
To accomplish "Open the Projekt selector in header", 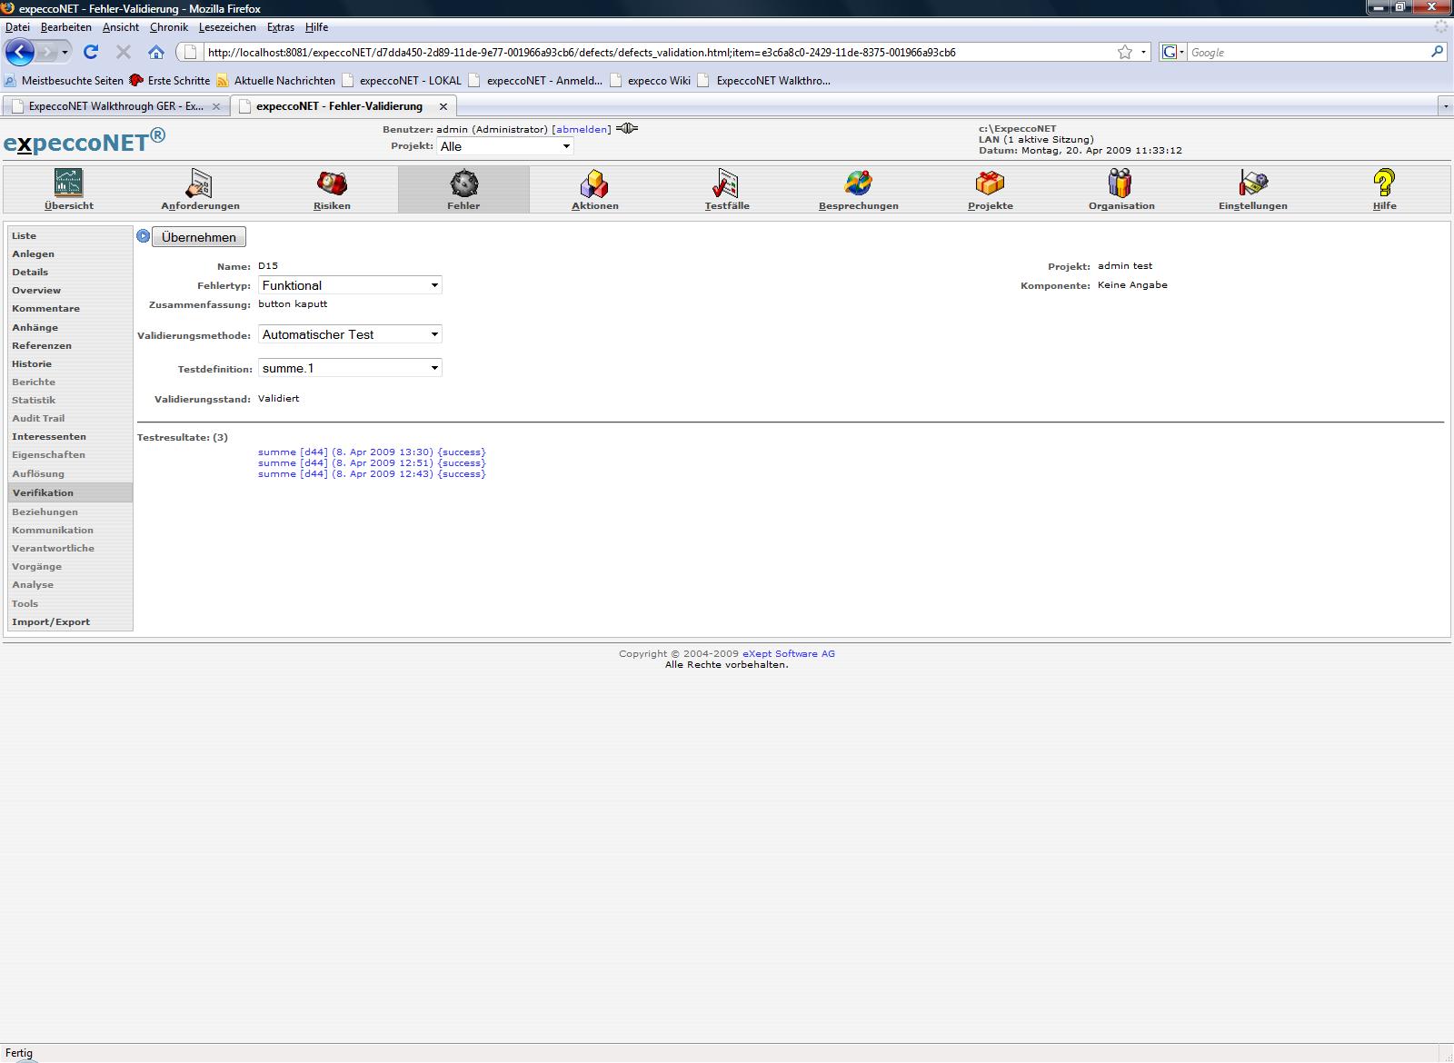I will (504, 146).
